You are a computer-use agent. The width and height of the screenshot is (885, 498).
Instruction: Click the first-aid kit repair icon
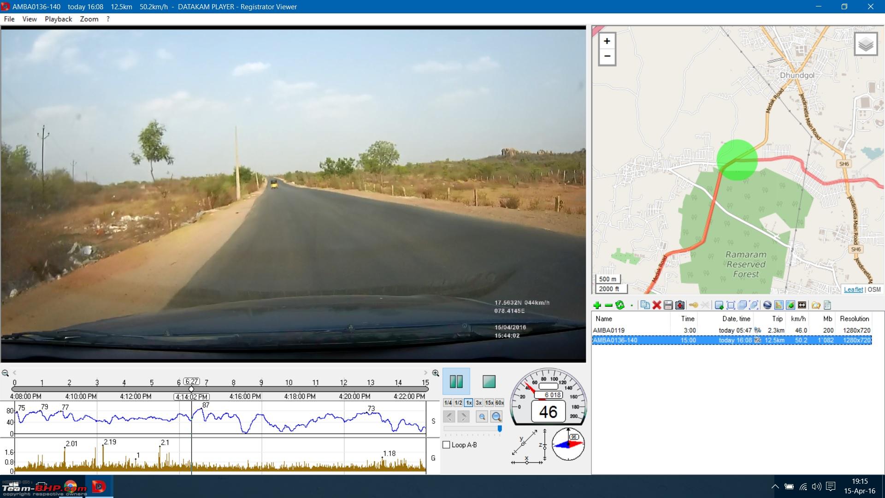pos(680,305)
